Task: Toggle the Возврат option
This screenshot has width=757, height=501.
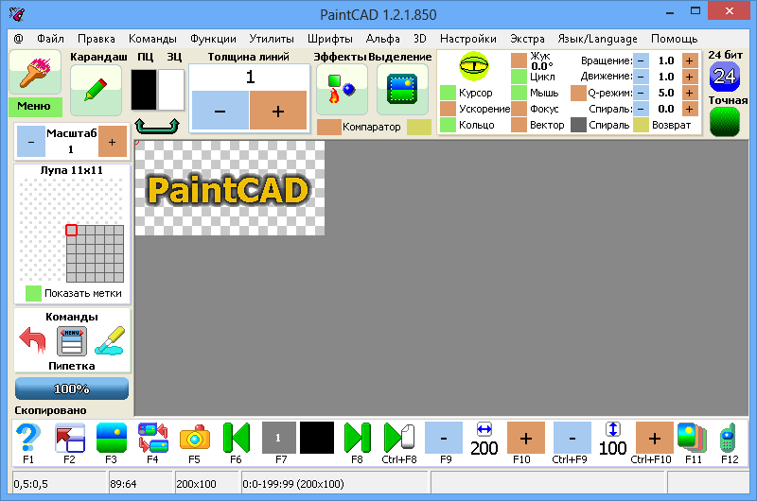Action: 641,125
